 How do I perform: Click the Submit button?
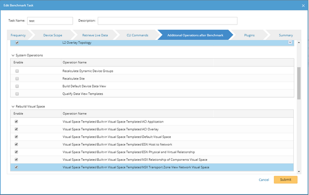[285, 180]
